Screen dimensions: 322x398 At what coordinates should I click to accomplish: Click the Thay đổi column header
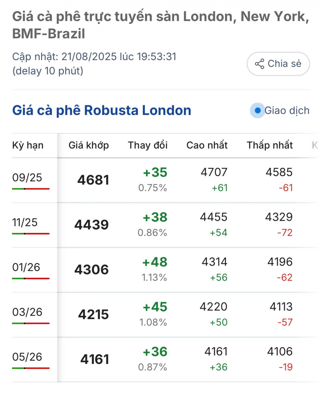[148, 145]
